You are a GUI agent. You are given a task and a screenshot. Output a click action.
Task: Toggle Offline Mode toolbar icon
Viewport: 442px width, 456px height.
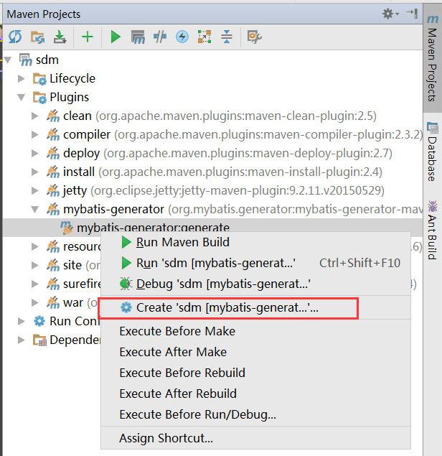pos(160,37)
